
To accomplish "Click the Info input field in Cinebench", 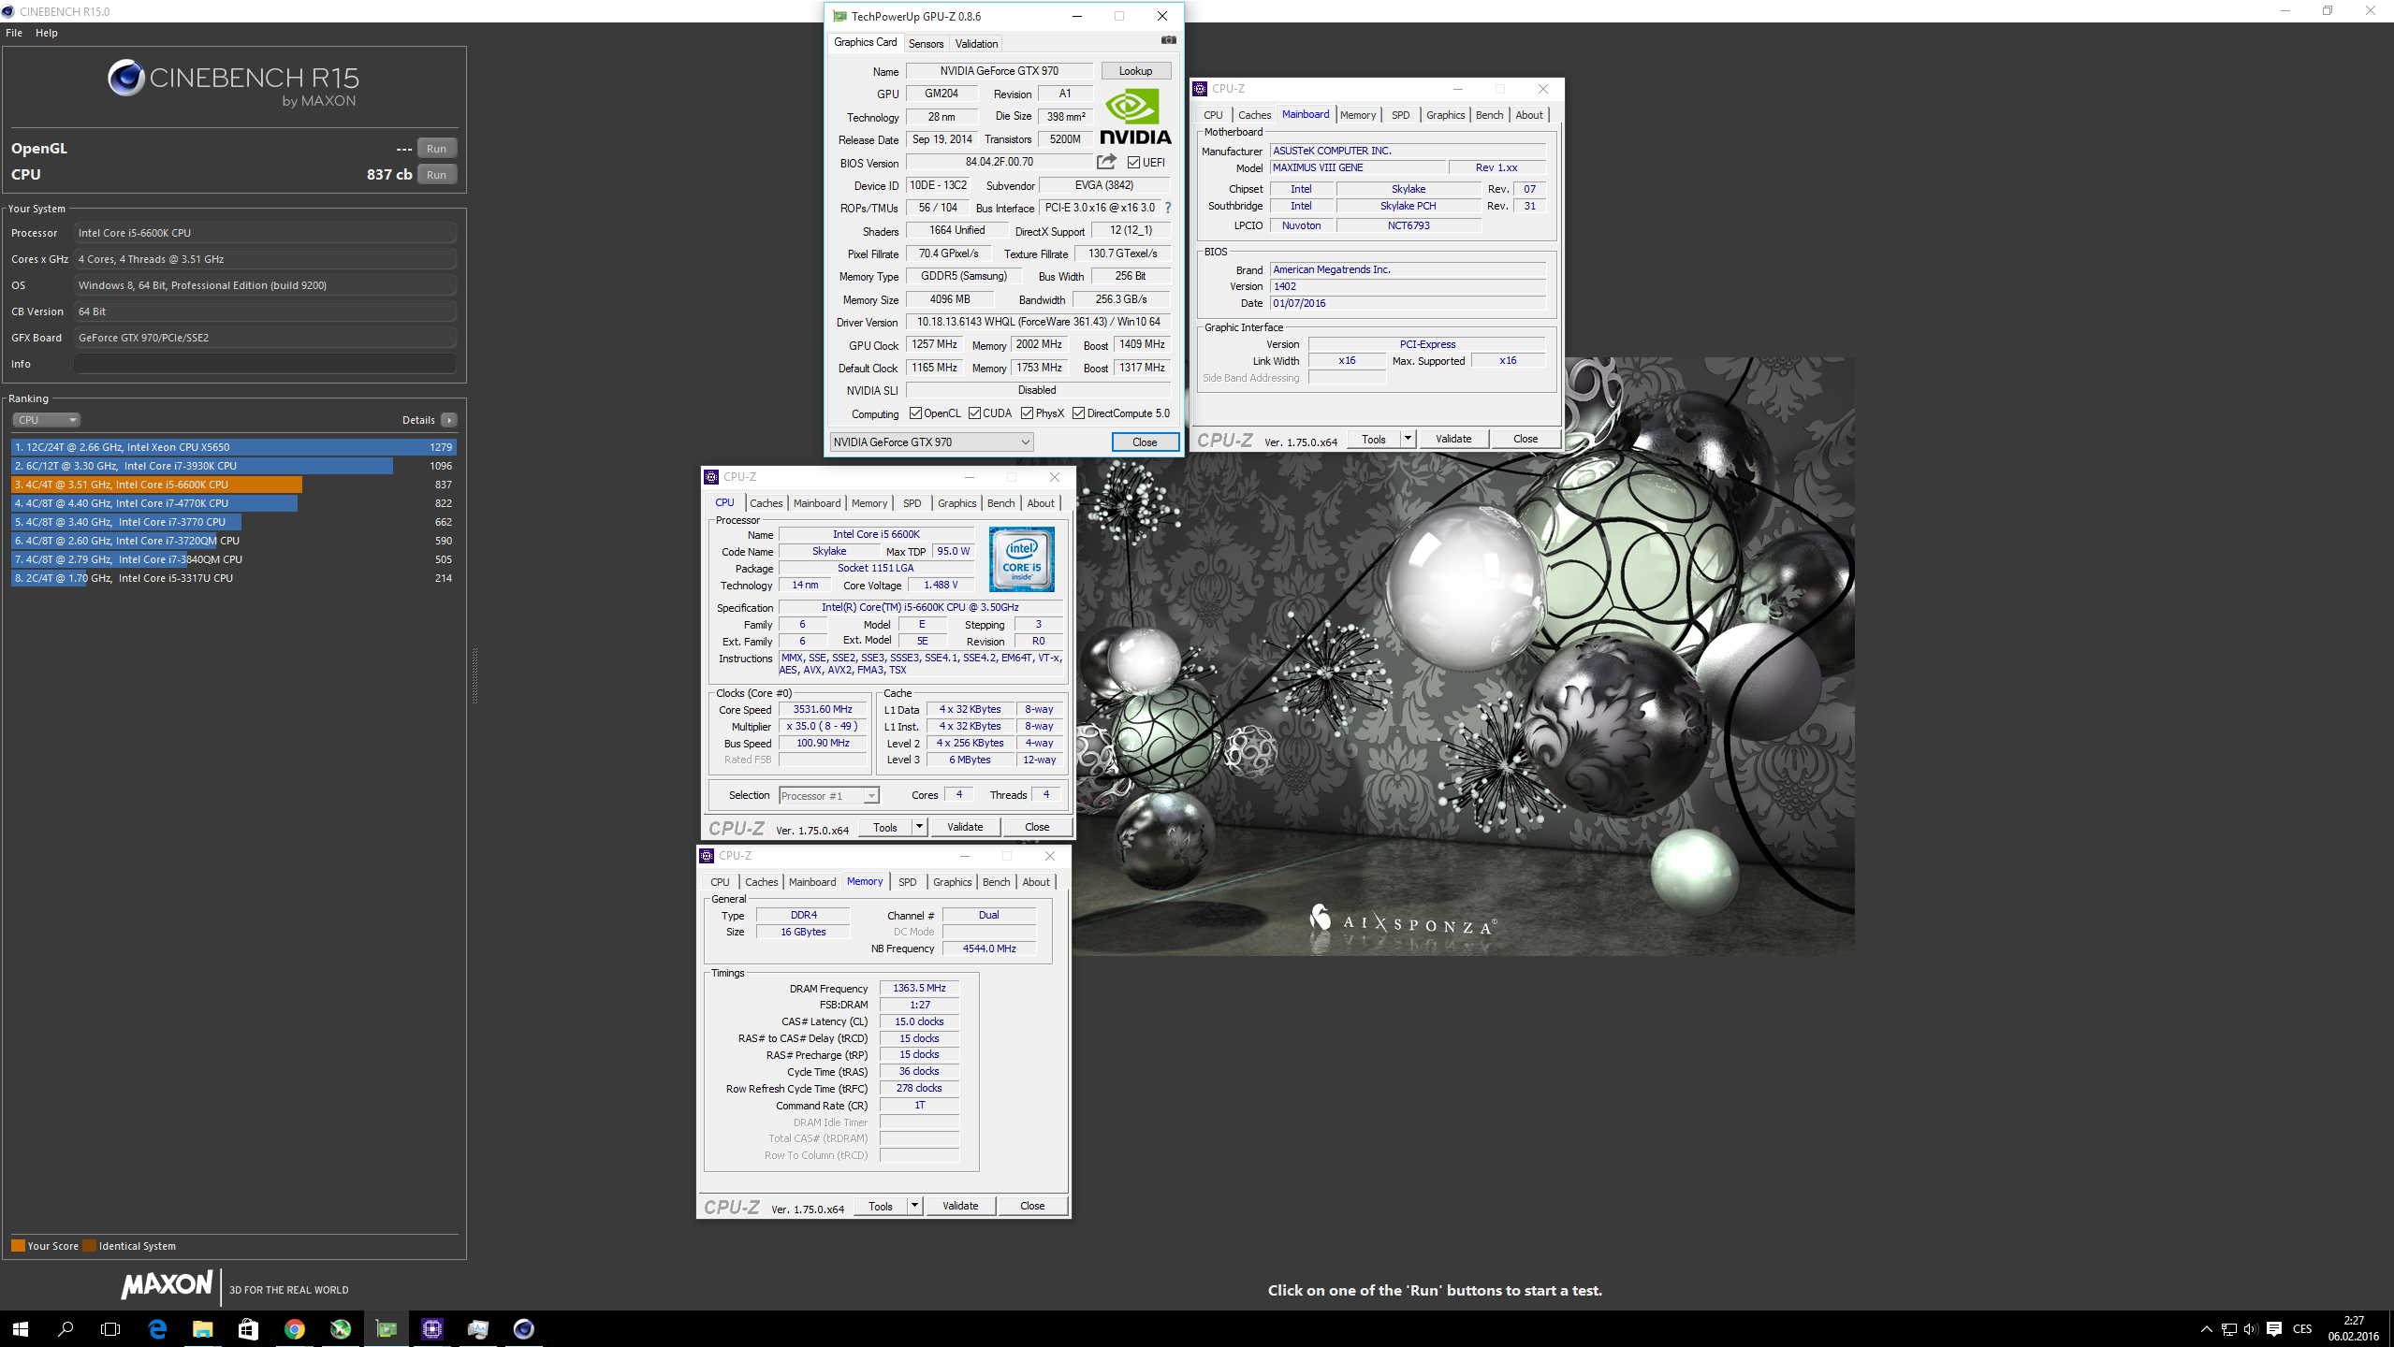I will 265,364.
